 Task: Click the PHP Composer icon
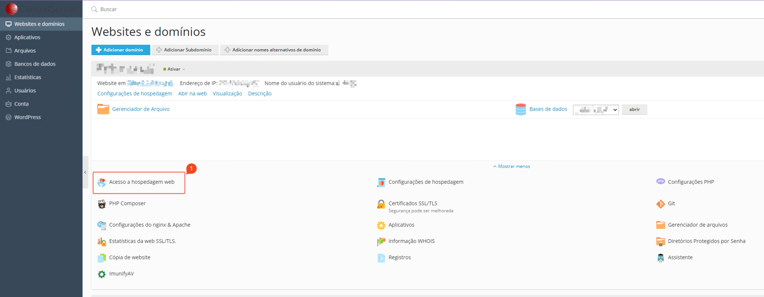(101, 204)
